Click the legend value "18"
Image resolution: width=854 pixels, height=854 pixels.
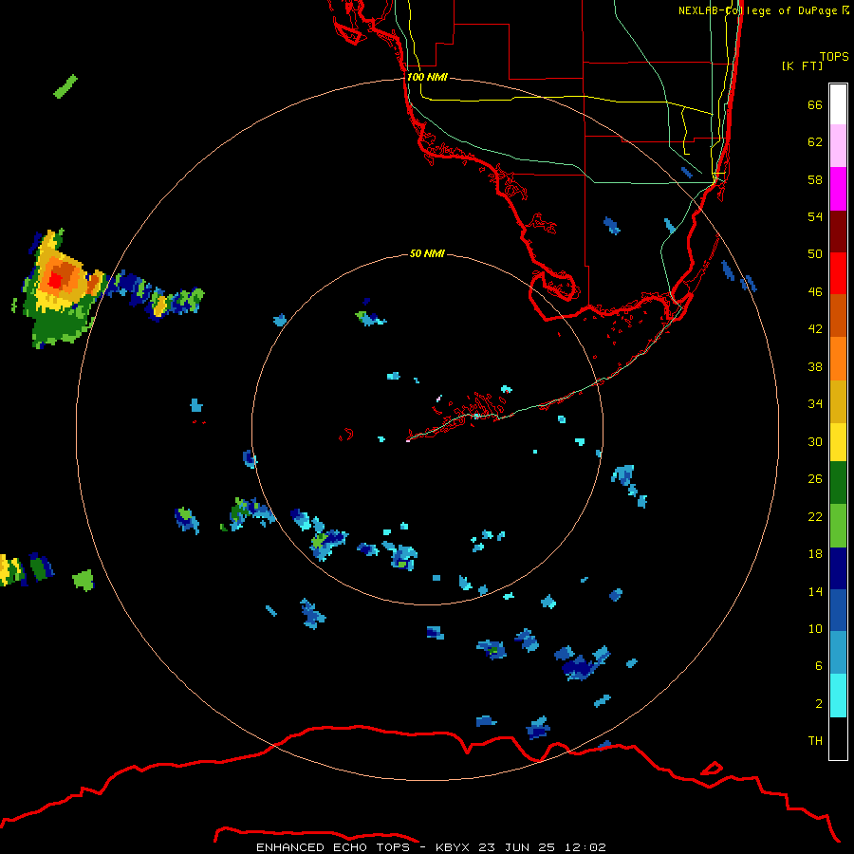coord(815,554)
